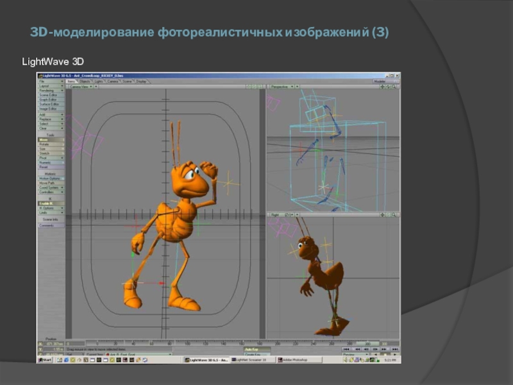Screen dimensions: 513x385
Task: Click the Reset button
Action: pos(51,167)
